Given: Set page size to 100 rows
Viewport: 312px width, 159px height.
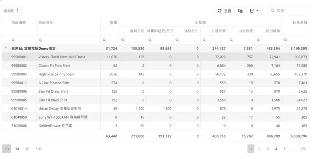Looking at the screenshot, I should [x=39, y=149].
